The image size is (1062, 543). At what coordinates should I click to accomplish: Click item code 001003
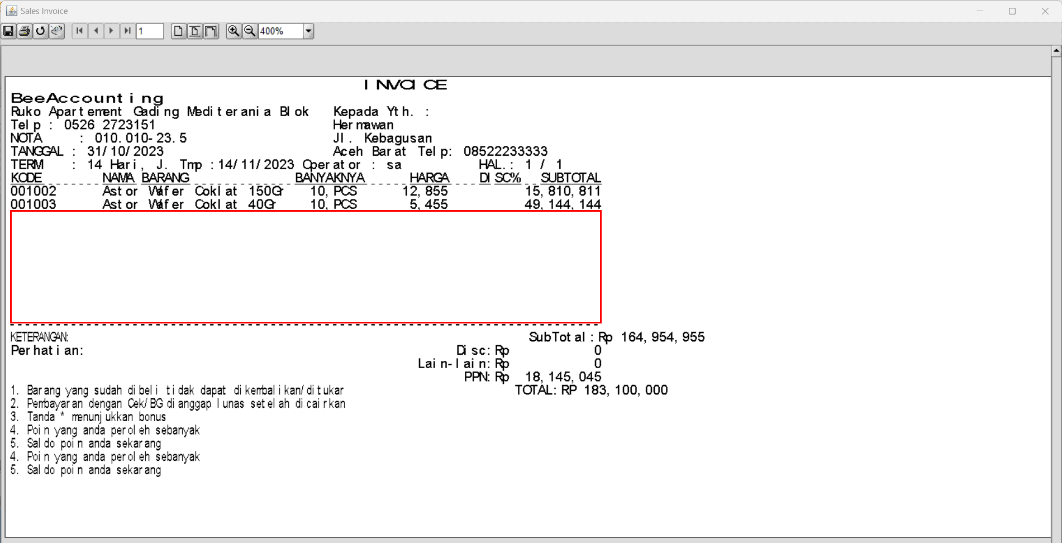click(34, 204)
